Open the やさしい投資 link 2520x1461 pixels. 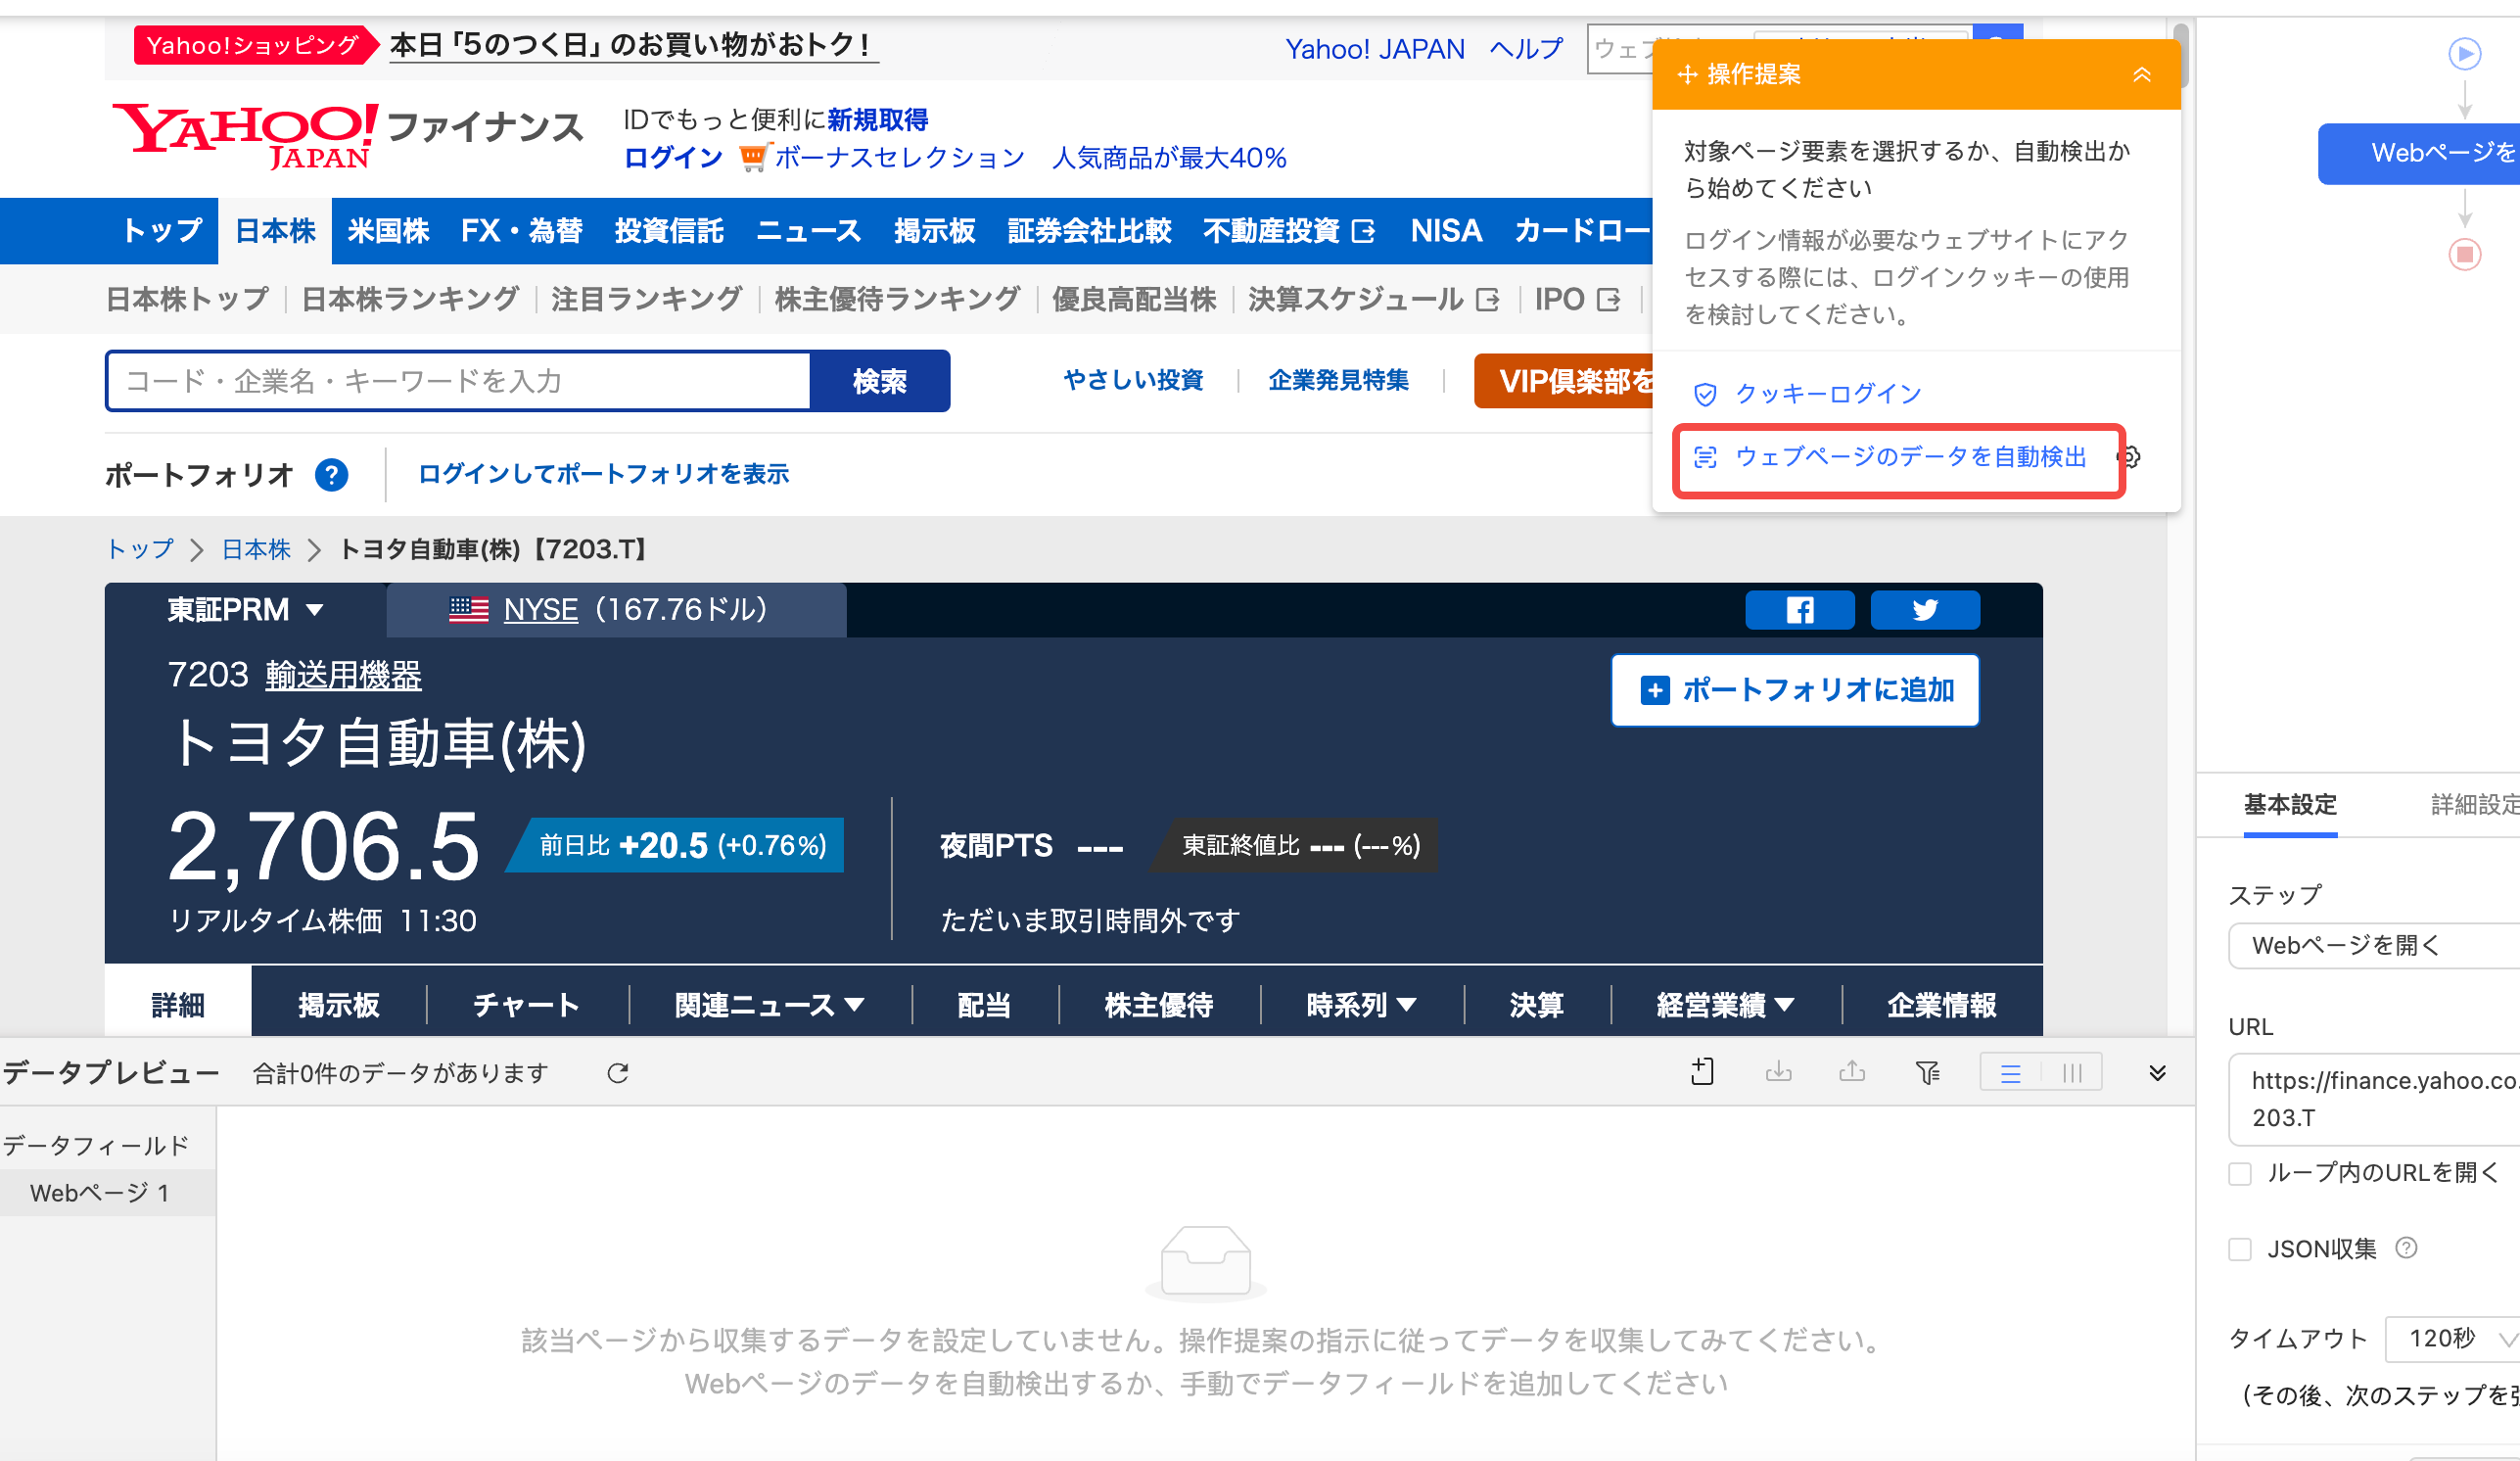click(x=1134, y=380)
